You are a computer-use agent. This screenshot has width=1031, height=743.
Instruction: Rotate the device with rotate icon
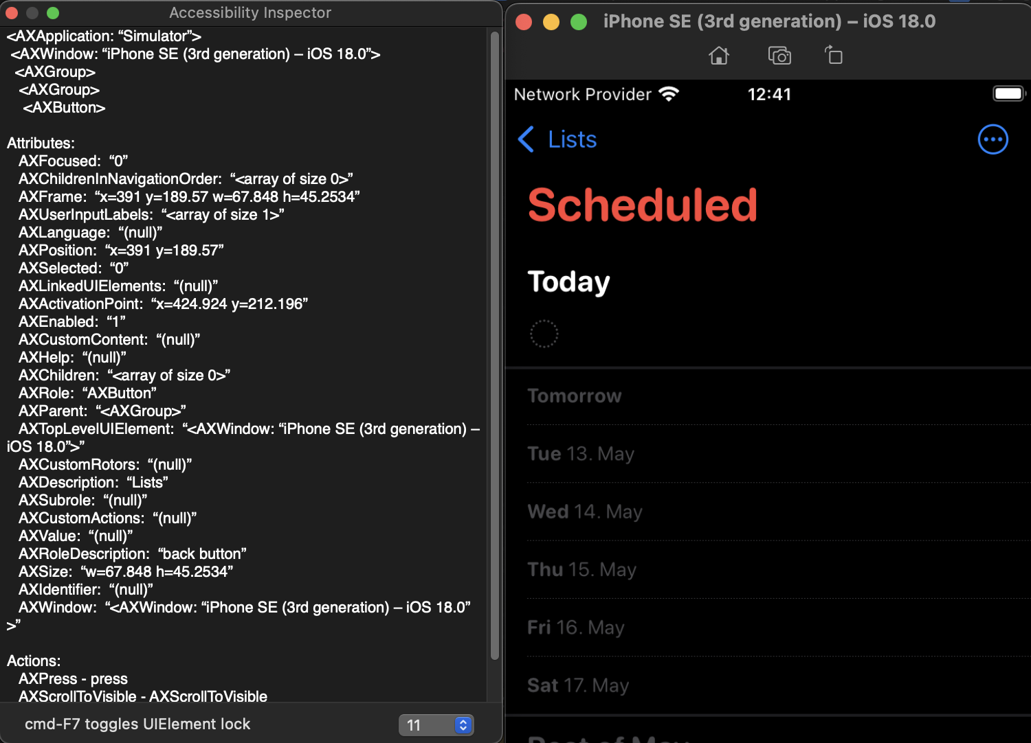pos(834,55)
